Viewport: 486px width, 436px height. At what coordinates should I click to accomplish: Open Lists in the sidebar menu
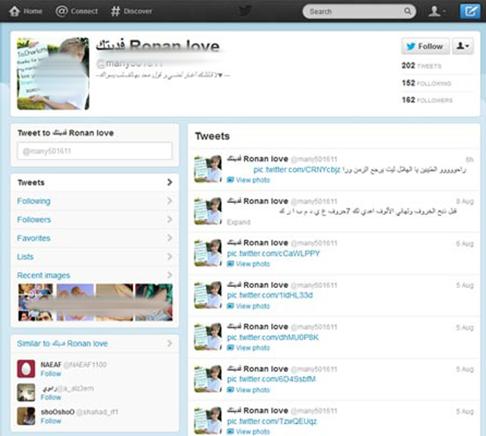pyautogui.click(x=26, y=257)
